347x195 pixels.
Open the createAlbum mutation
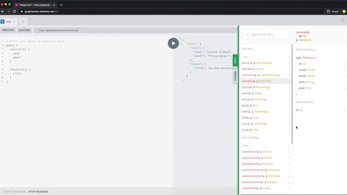coord(266,152)
